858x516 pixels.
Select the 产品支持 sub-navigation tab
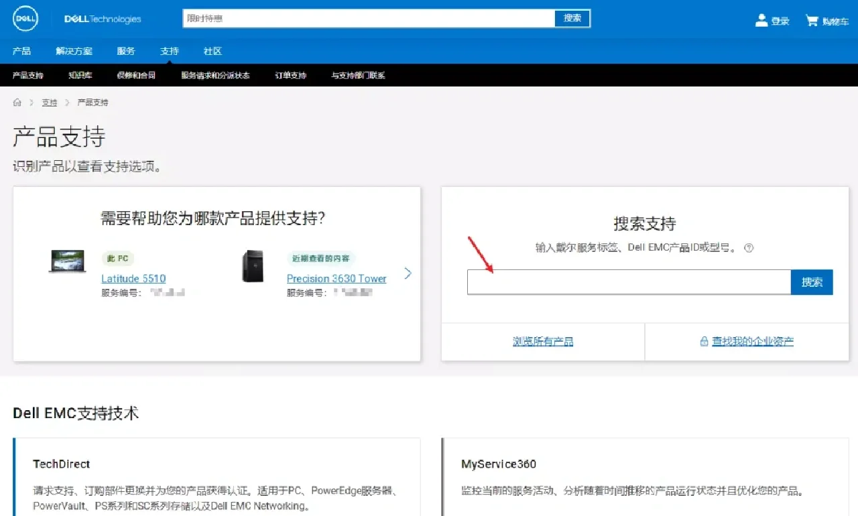(28, 76)
